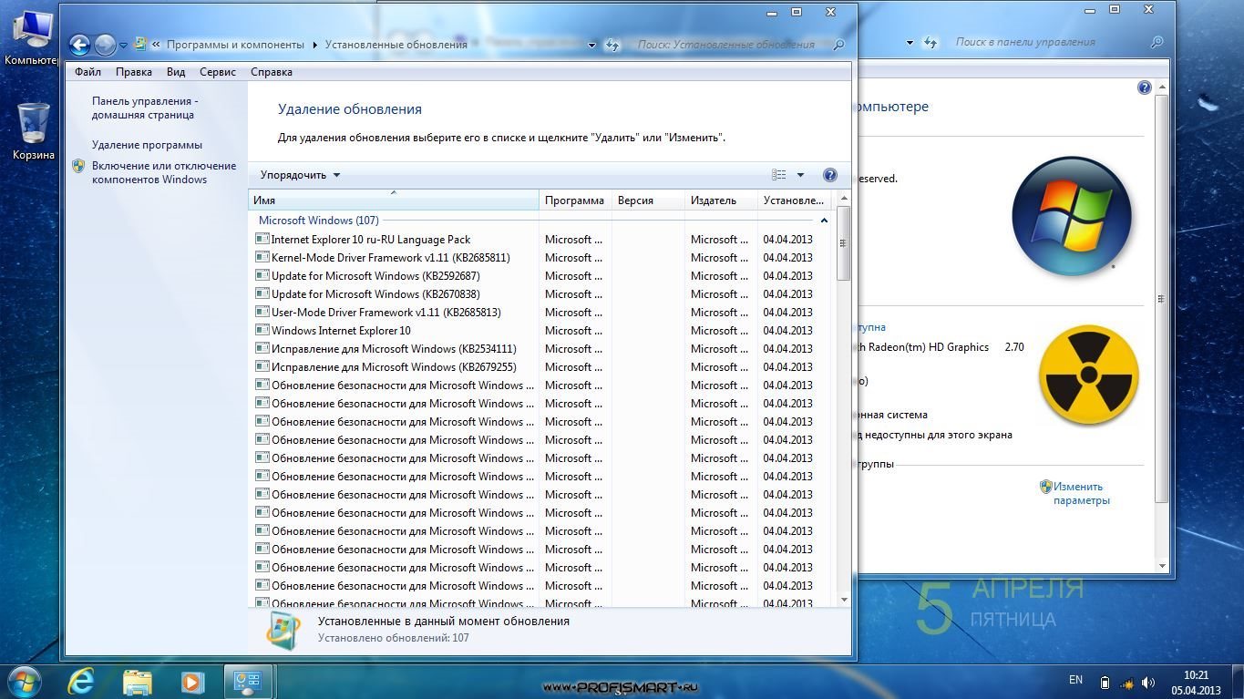Screen dimensions: 1244x699
Task: Sort by the Имя column header
Action: coord(394,200)
